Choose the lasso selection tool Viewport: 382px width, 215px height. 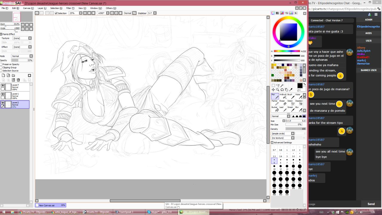click(x=278, y=85)
